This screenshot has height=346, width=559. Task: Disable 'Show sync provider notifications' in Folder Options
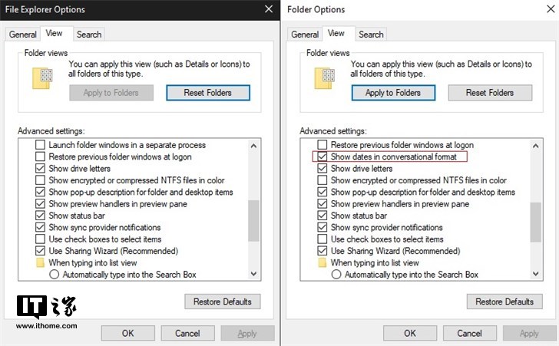click(x=322, y=227)
